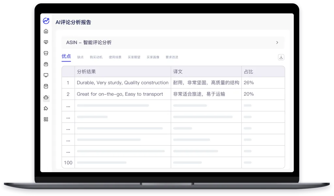Open the monitor icon in sidebar
This screenshot has height=196, width=334.
click(x=46, y=75)
